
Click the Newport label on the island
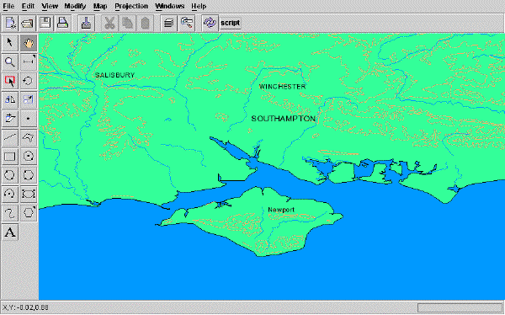[x=281, y=210]
